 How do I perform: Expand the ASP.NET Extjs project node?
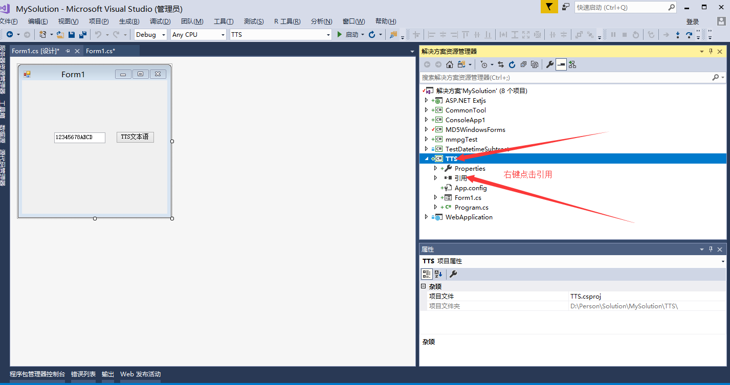pos(427,100)
